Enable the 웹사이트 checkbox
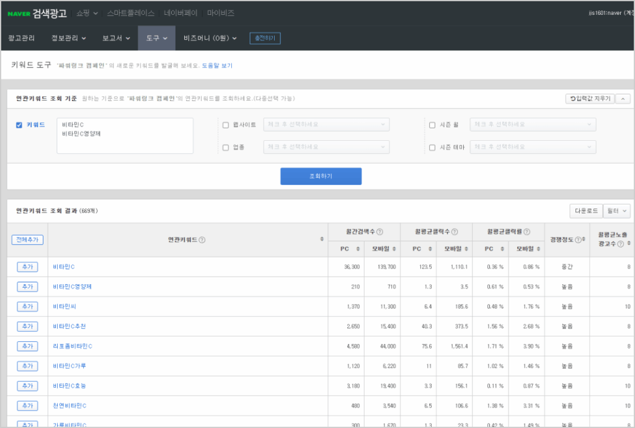The image size is (635, 428). [226, 125]
